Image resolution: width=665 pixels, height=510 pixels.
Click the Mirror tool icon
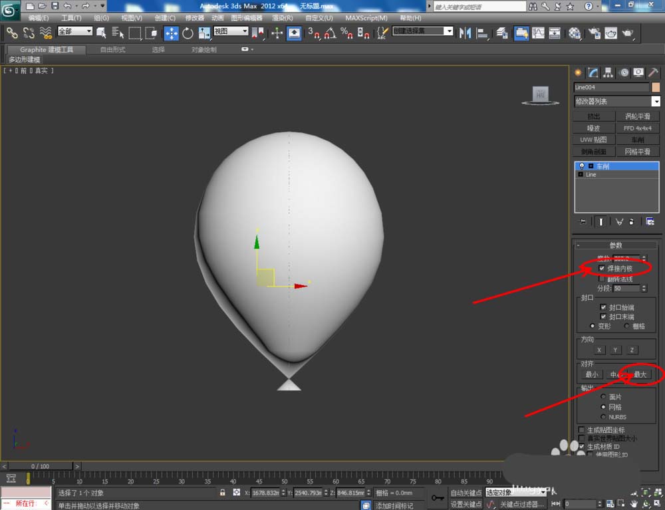(x=465, y=33)
